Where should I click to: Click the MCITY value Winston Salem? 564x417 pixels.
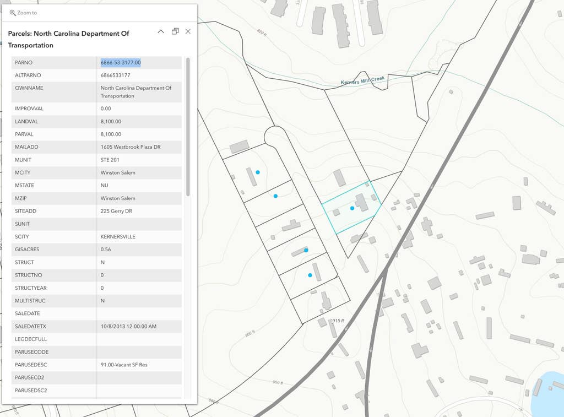click(x=118, y=173)
